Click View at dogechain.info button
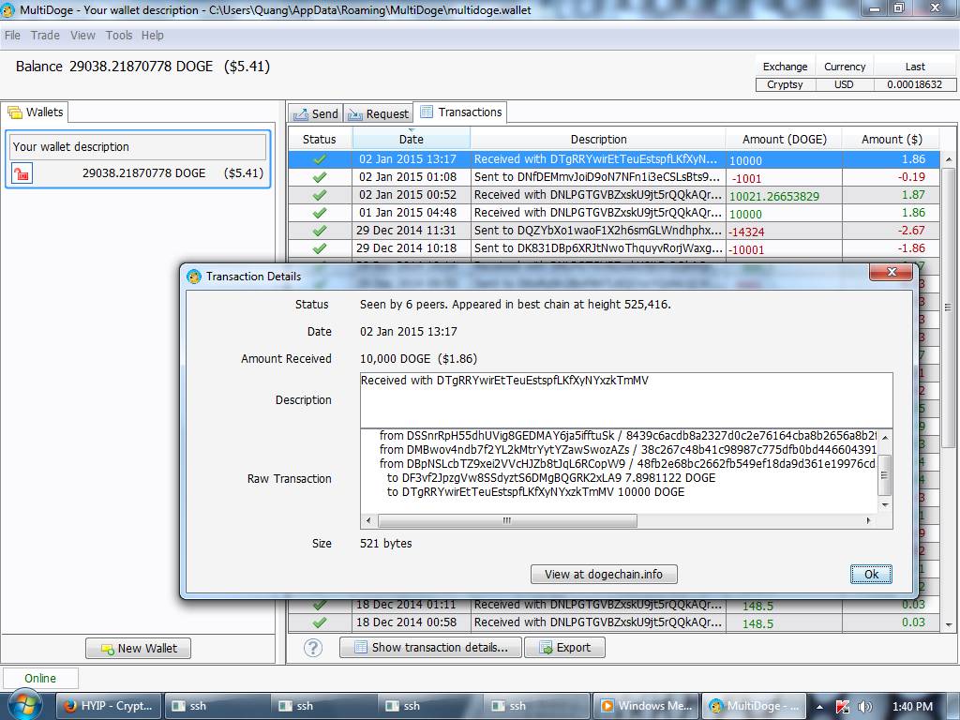960x720 pixels. click(604, 575)
